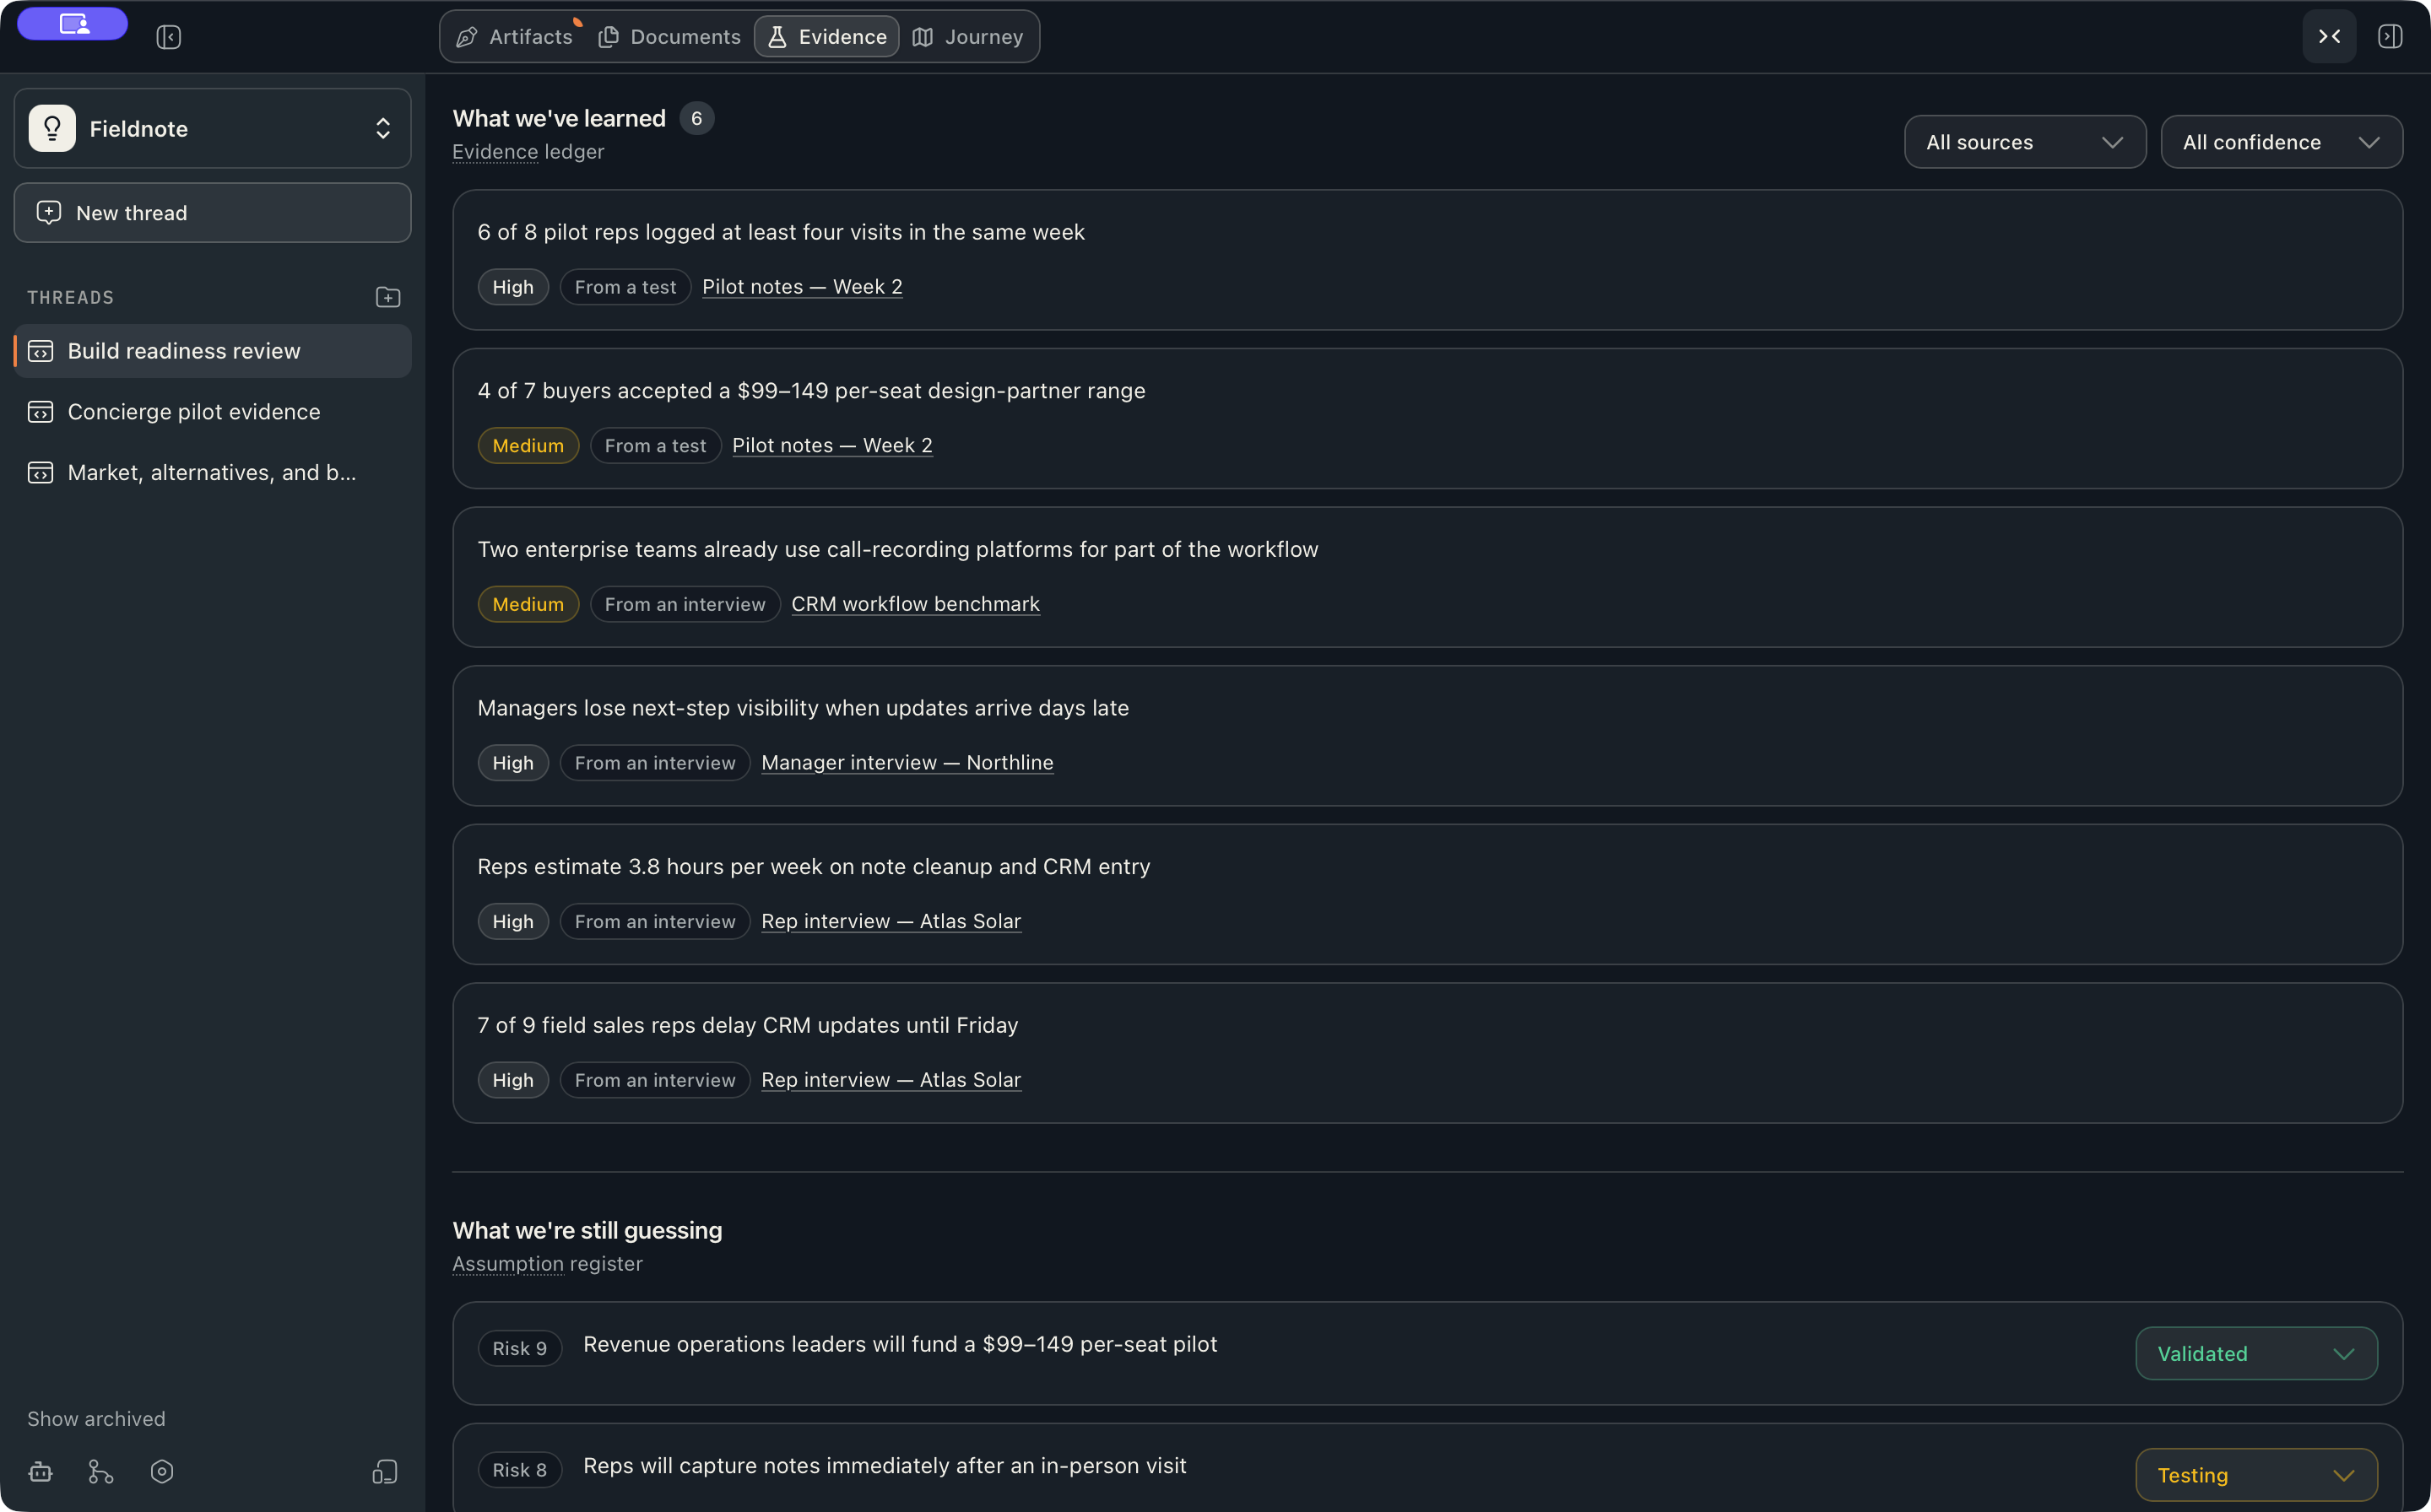Switch to the Documents tab
The height and width of the screenshot is (1512, 2431).
click(669, 37)
